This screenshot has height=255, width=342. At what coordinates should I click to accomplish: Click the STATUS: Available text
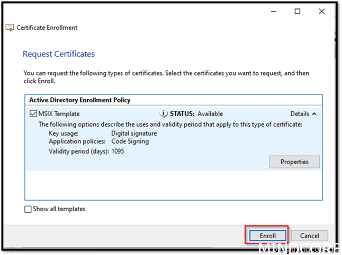coord(196,114)
